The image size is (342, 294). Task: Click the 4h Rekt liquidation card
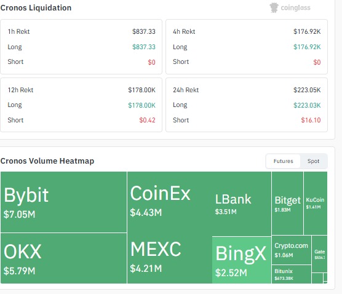(x=247, y=47)
